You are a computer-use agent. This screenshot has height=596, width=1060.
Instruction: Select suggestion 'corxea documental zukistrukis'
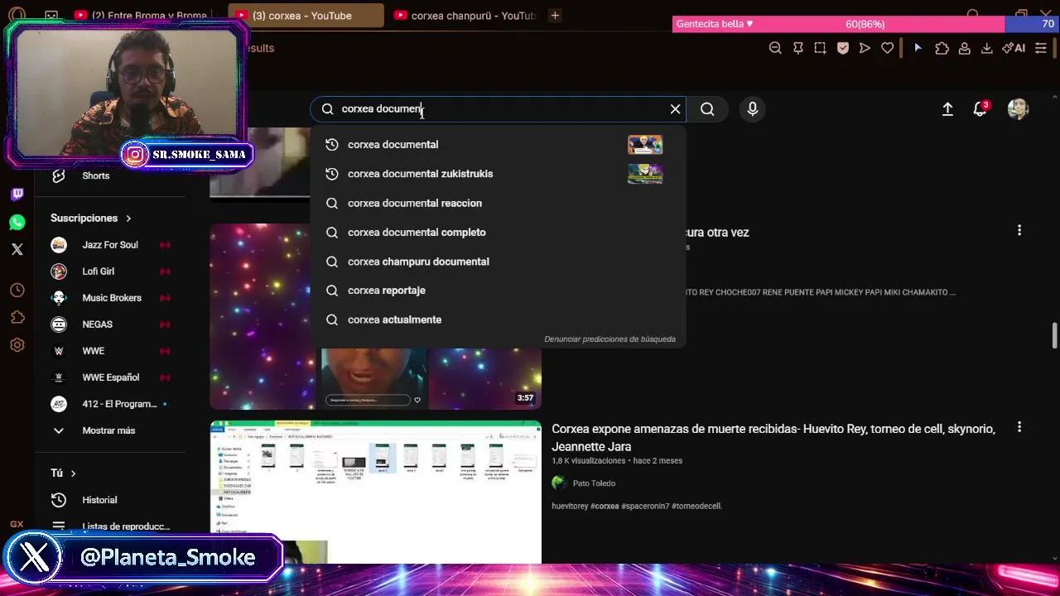498,174
